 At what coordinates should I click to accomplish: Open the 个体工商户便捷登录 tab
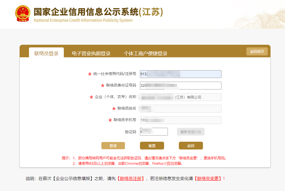point(146,53)
